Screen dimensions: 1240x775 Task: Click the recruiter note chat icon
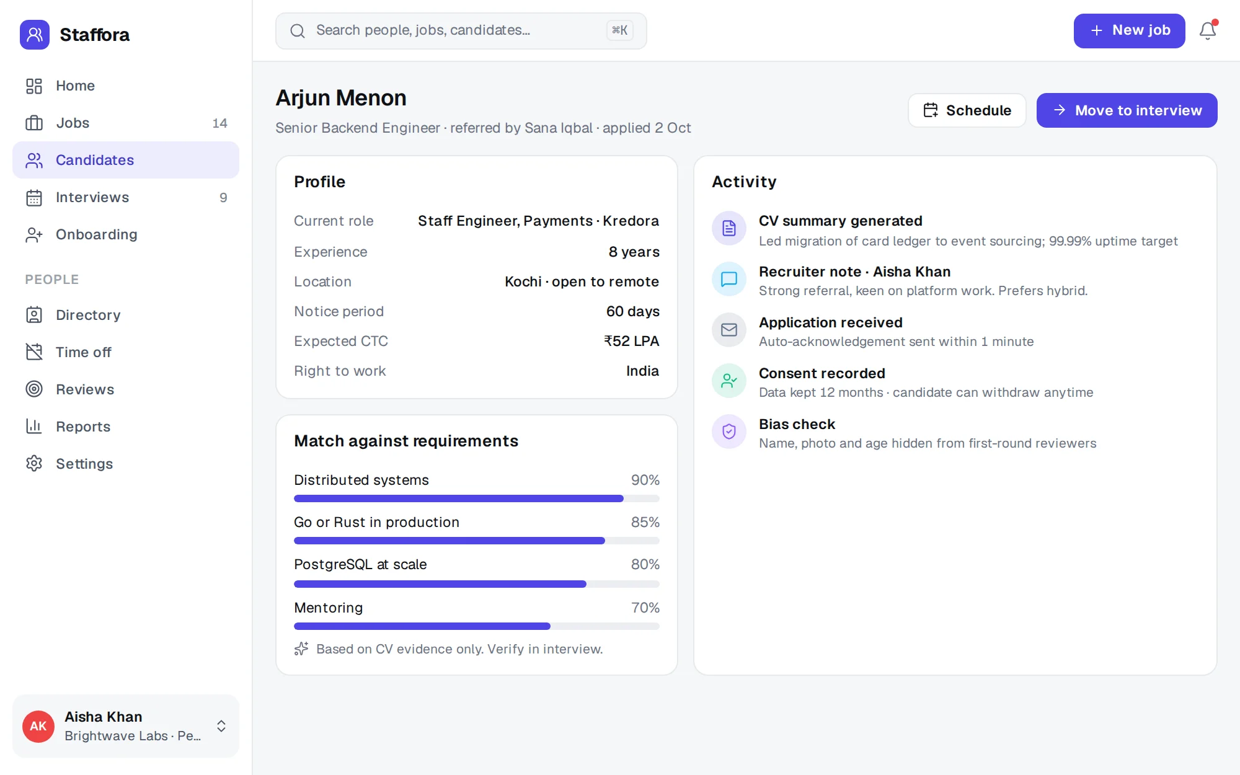pyautogui.click(x=729, y=279)
